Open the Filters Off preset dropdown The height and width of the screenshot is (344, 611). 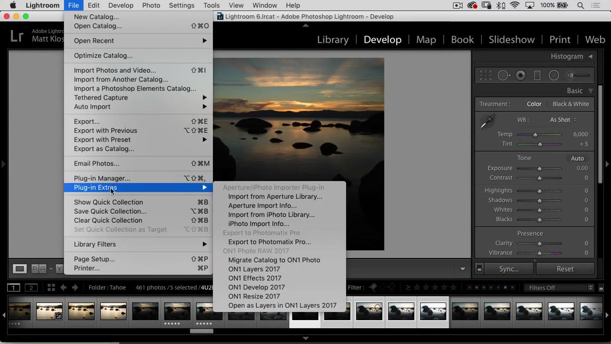point(559,288)
